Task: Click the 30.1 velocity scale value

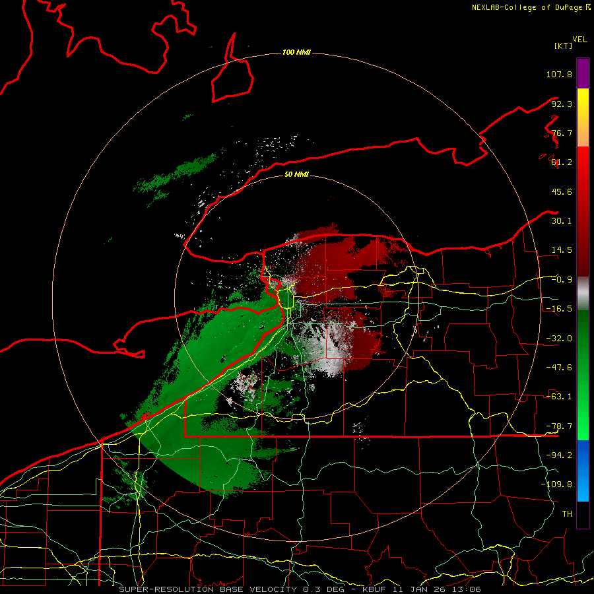Action: point(562,221)
